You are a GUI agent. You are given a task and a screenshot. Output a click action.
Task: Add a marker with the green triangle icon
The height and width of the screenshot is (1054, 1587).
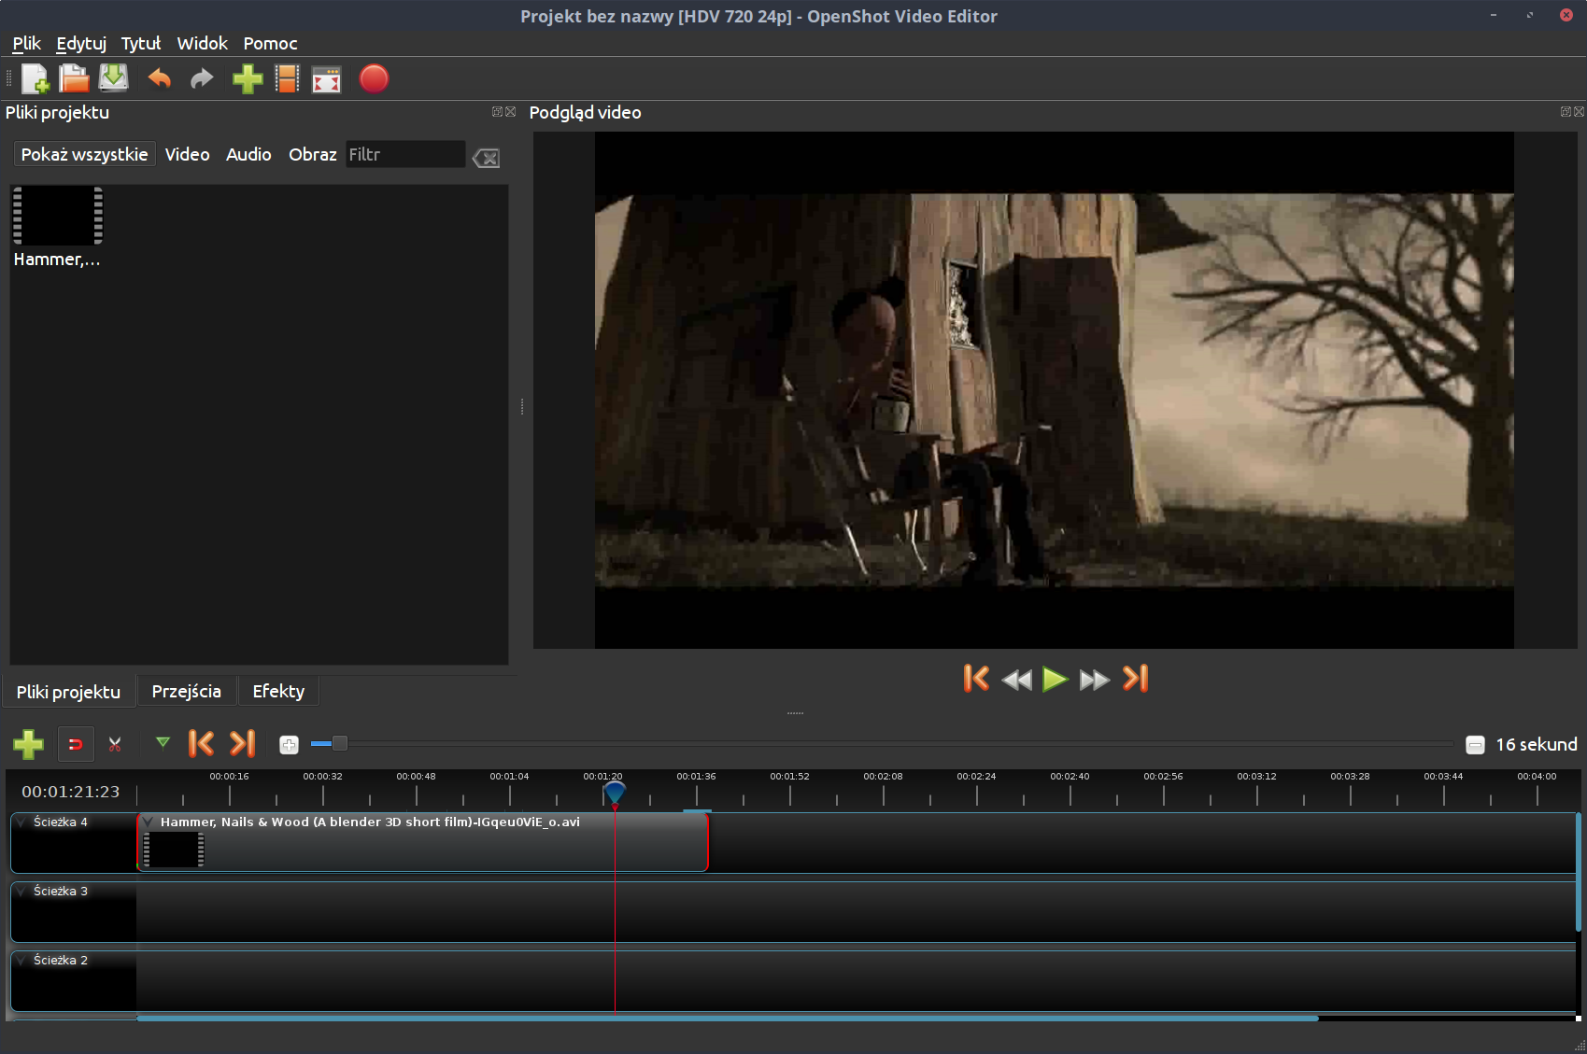[x=163, y=743]
